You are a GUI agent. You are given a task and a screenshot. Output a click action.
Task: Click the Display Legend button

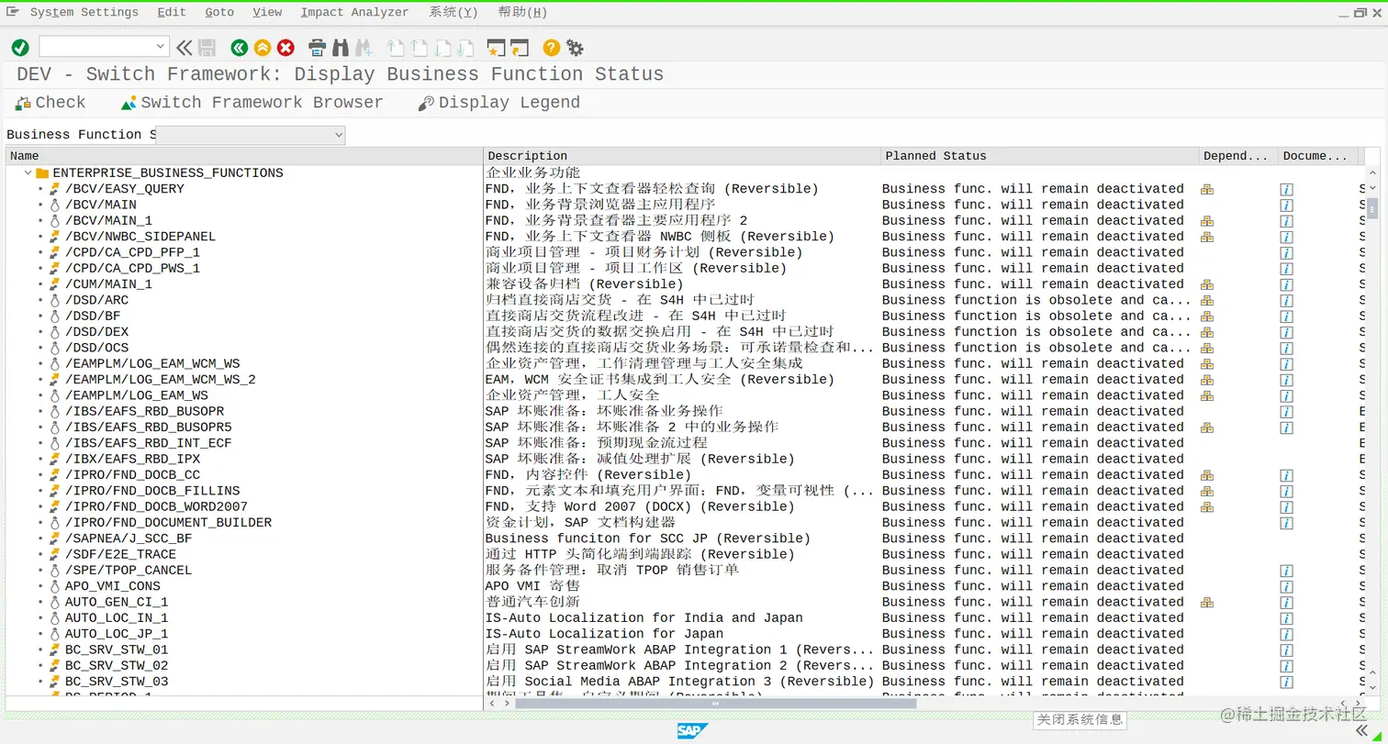[x=498, y=103]
